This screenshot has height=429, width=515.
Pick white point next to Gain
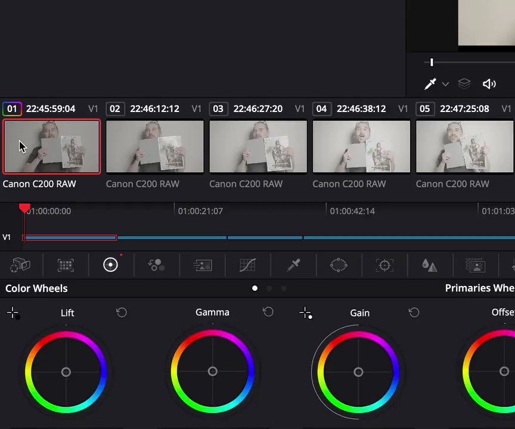(x=306, y=313)
